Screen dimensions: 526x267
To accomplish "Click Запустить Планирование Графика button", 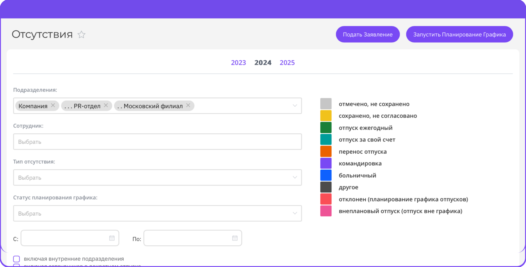I will [x=460, y=34].
